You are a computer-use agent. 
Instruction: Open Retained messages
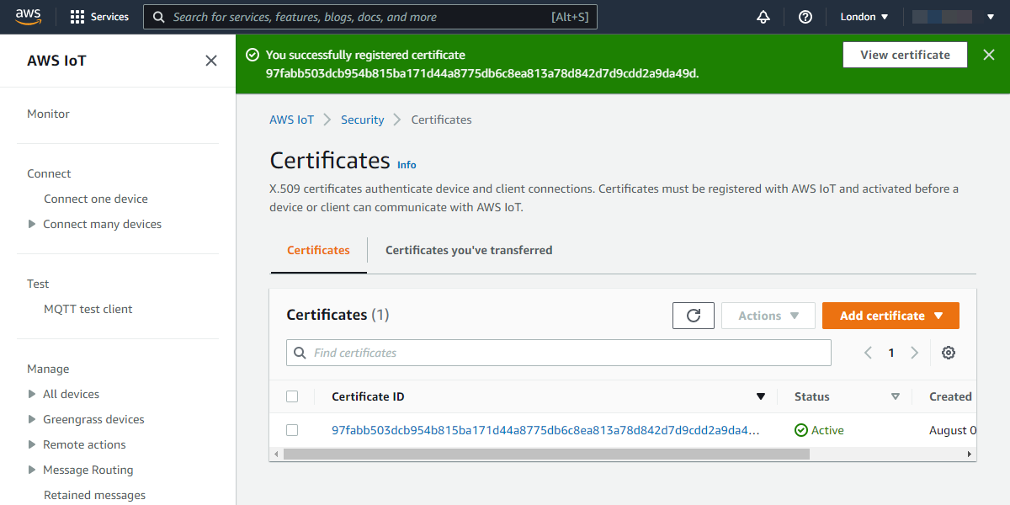pyautogui.click(x=94, y=495)
